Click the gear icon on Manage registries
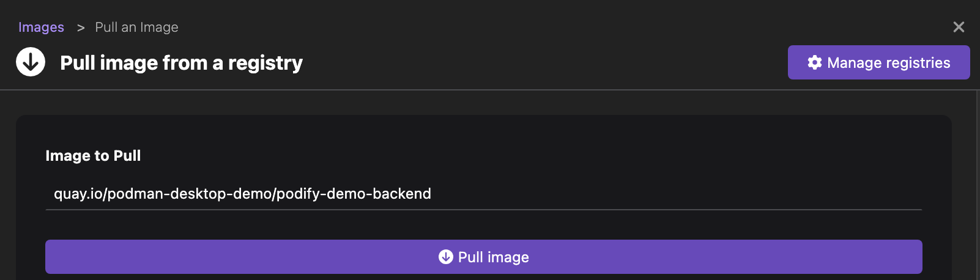This screenshot has height=280, width=980. click(x=815, y=62)
